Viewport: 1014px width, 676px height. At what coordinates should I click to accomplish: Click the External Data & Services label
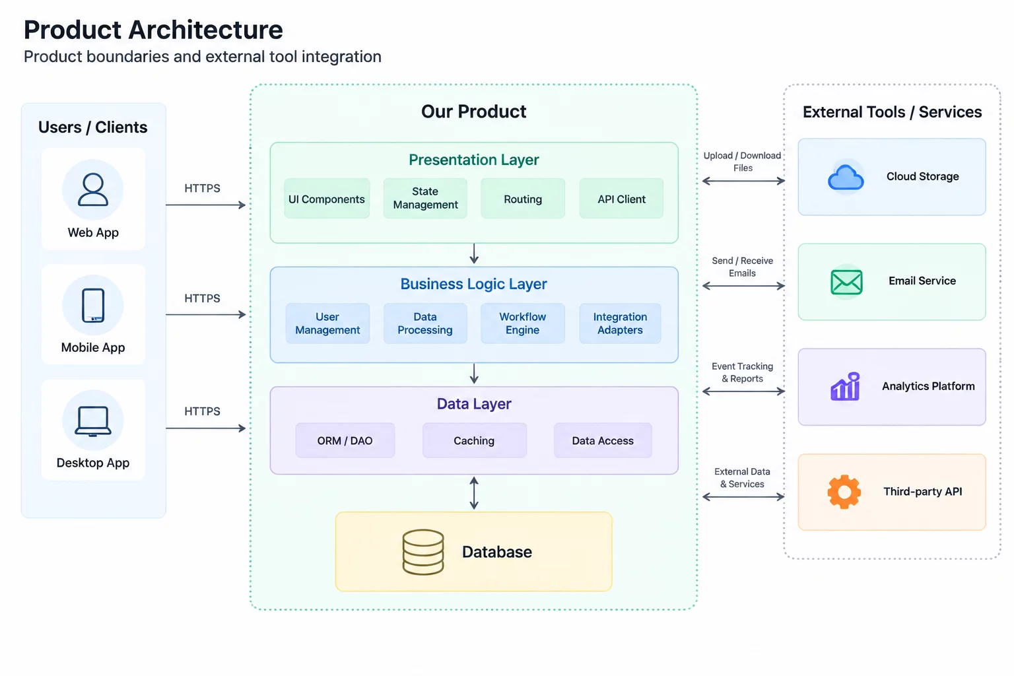(x=743, y=478)
